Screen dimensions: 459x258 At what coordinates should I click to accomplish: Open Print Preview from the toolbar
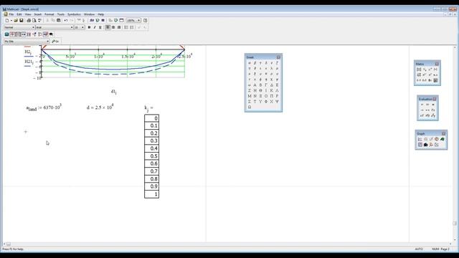(34, 21)
